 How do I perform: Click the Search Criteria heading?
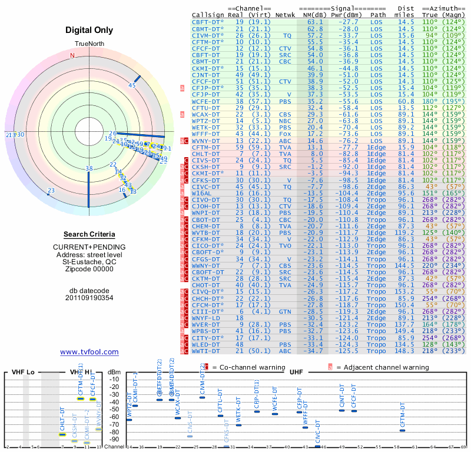tap(89, 234)
